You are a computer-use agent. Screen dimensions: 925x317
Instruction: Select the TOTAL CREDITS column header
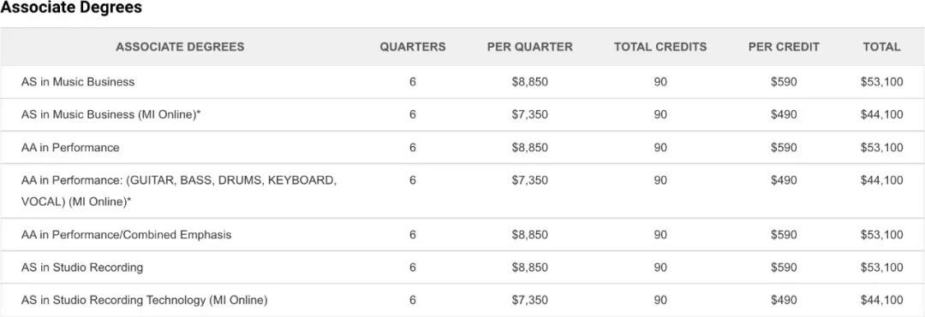tap(660, 47)
